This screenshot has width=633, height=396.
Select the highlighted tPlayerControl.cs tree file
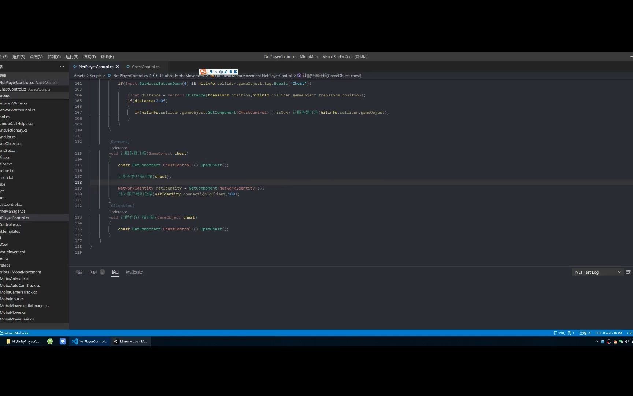tap(34, 218)
